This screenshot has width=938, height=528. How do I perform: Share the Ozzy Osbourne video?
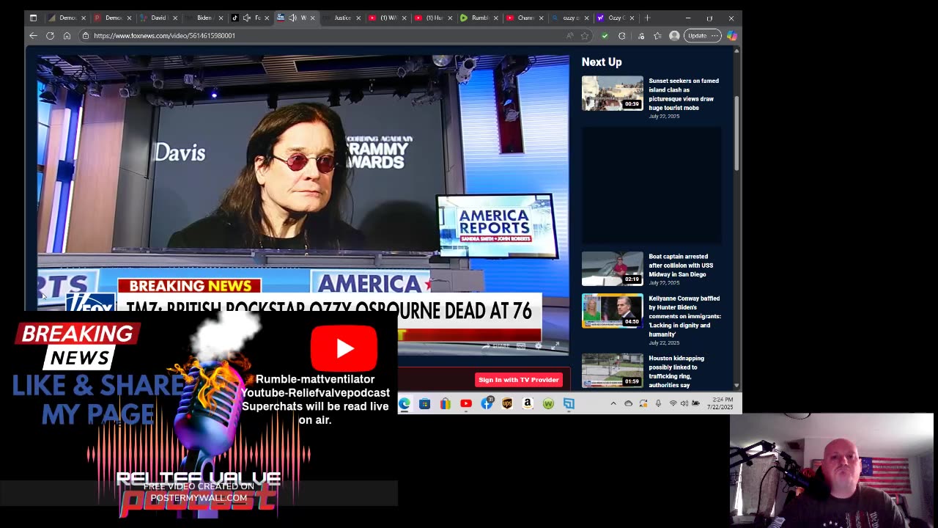(x=496, y=346)
